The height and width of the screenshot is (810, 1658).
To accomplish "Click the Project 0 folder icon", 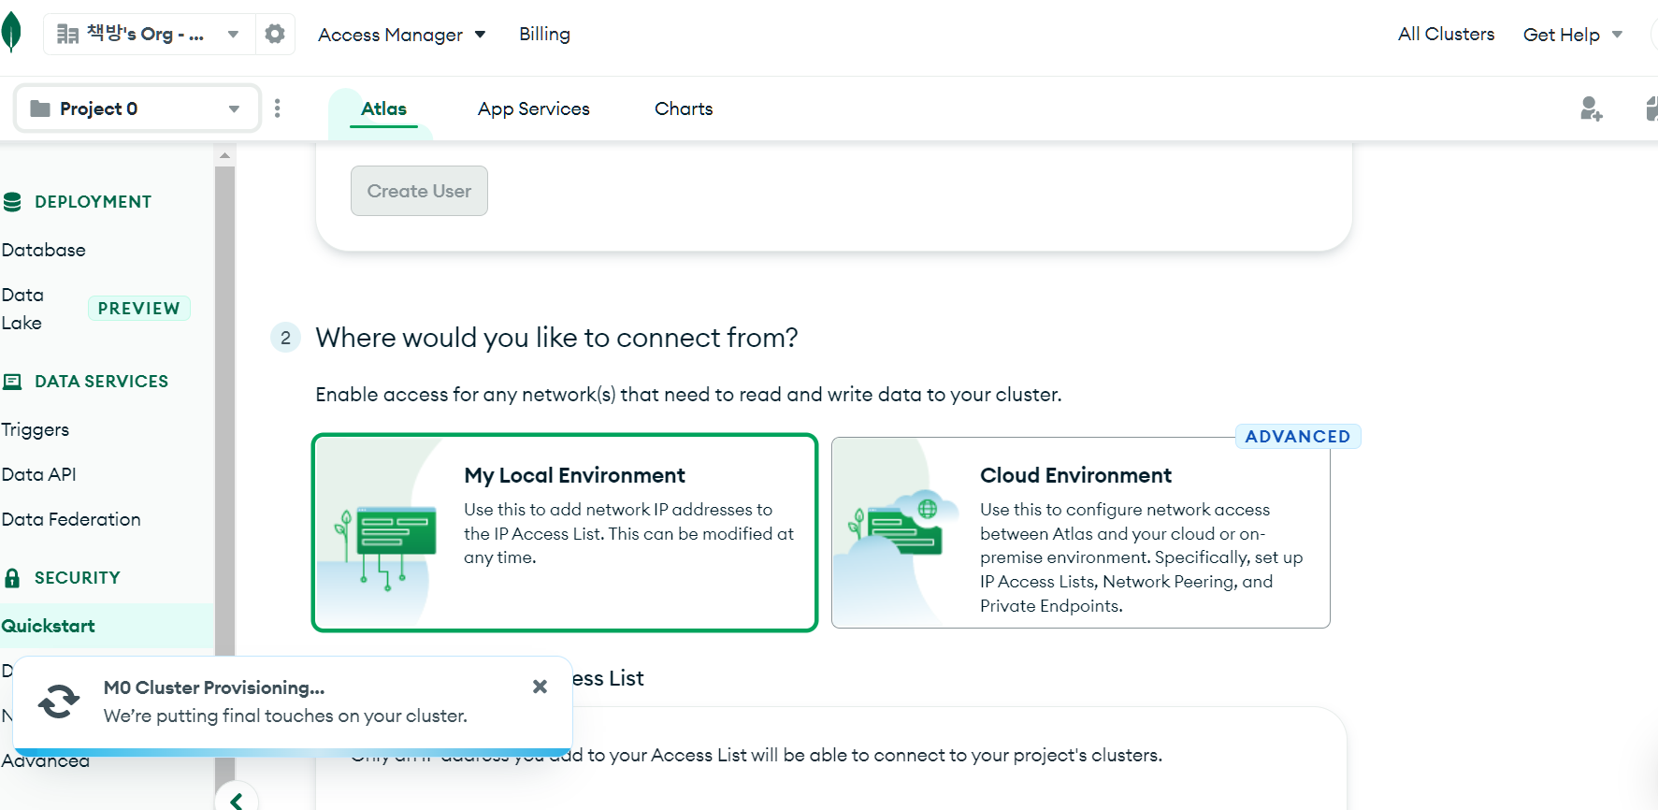I will (40, 108).
